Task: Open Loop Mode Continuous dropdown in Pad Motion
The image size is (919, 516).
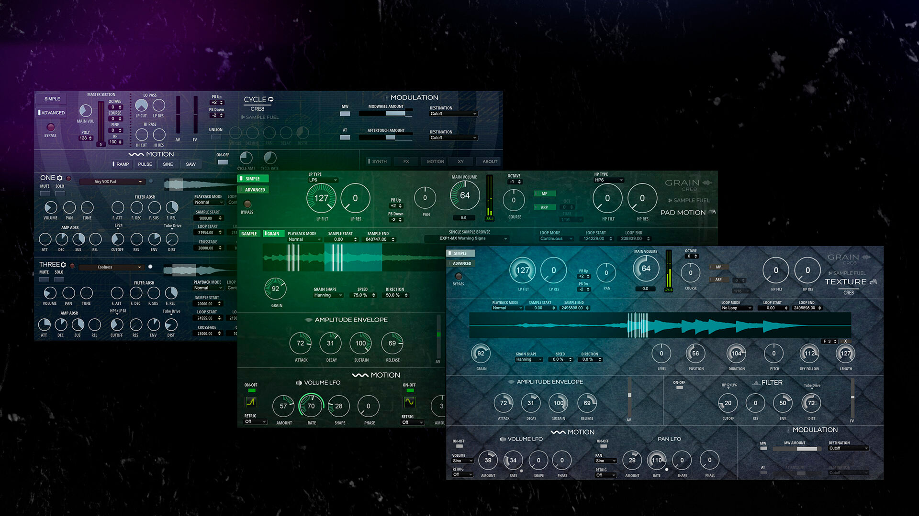Action: click(x=557, y=238)
